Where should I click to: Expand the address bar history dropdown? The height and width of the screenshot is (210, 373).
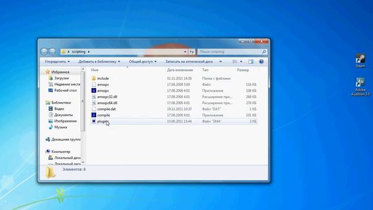(185, 52)
